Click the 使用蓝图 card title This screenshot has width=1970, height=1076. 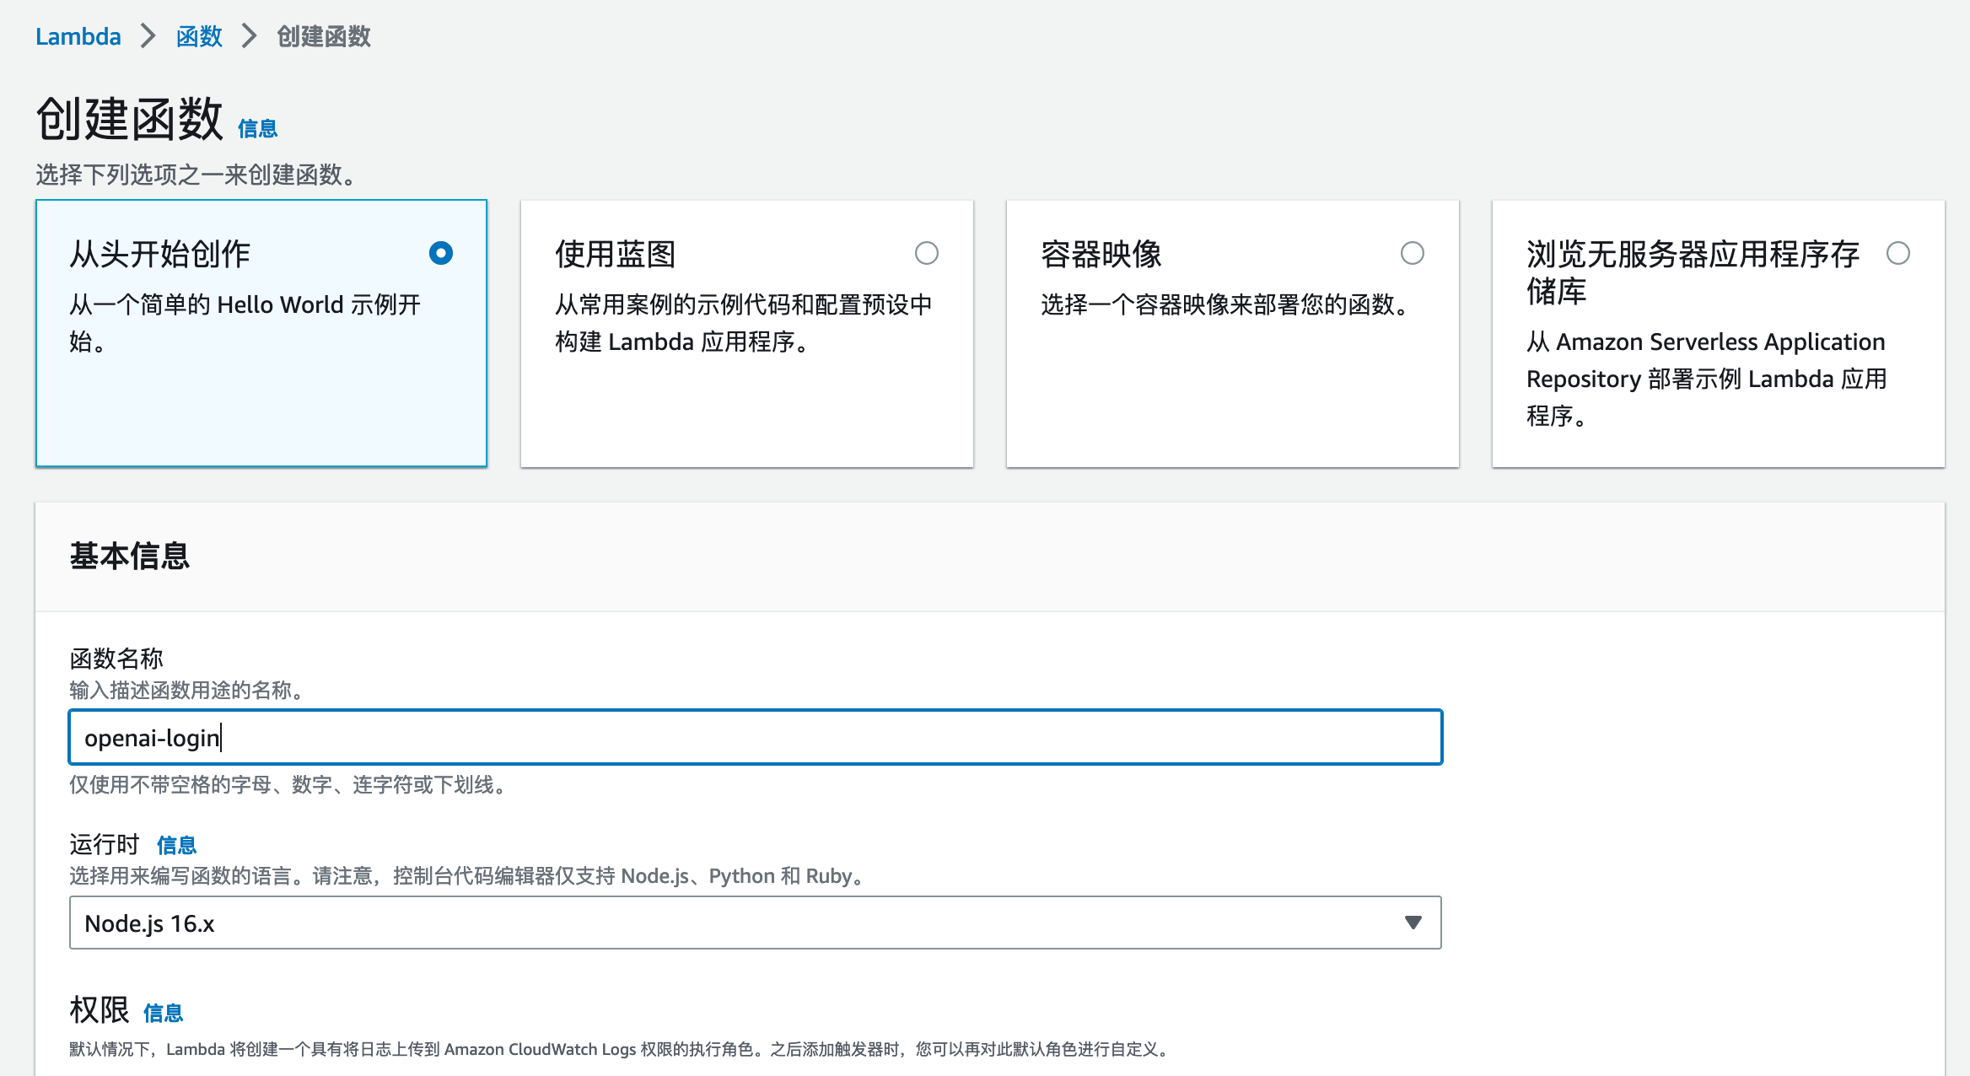616,254
